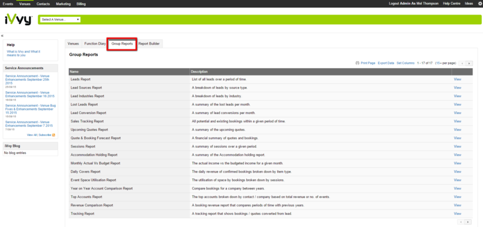This screenshot has height=227, width=483.
Task: Open the Help Centre link
Action: coord(452,4)
